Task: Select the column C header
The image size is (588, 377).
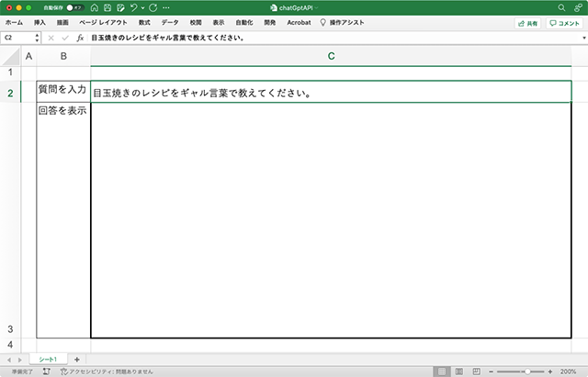Action: pos(331,57)
